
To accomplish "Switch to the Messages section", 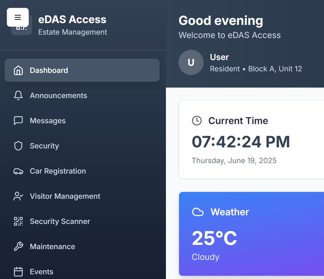I will [x=48, y=121].
